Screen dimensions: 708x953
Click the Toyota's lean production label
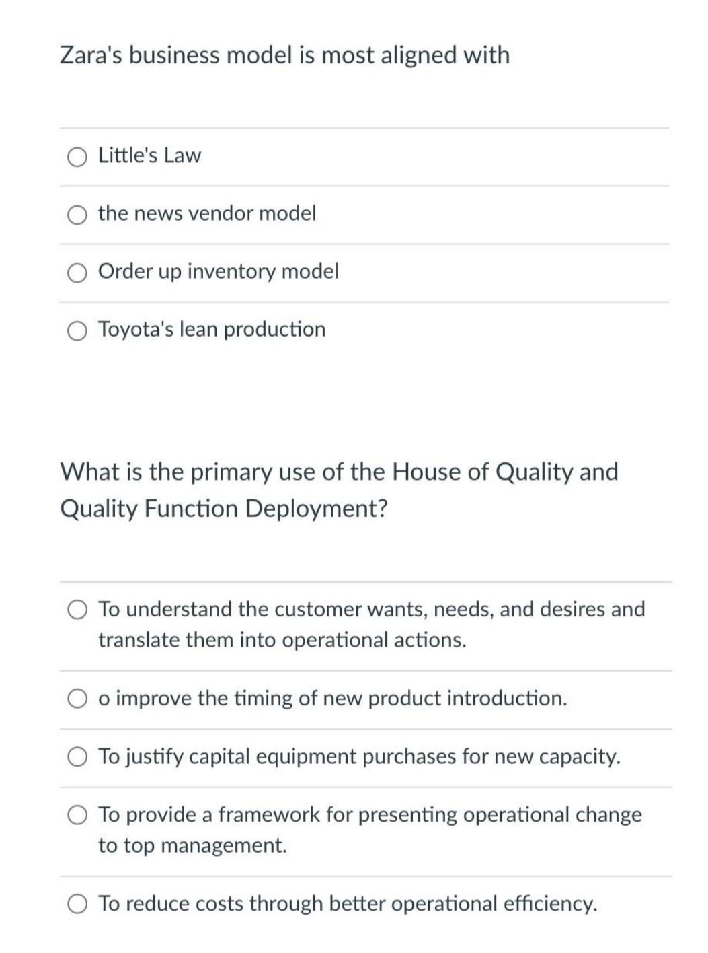pyautogui.click(x=212, y=330)
